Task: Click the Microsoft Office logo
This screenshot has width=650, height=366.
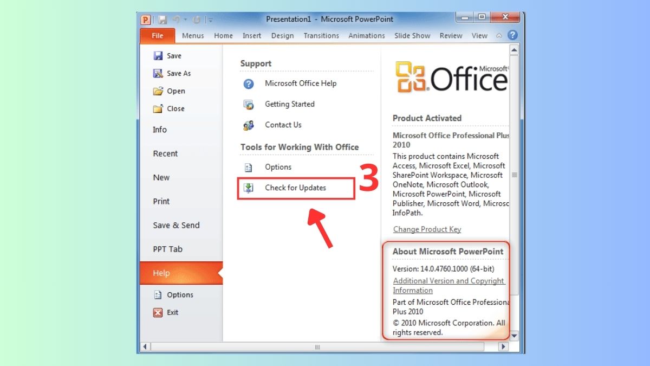Action: [452, 76]
